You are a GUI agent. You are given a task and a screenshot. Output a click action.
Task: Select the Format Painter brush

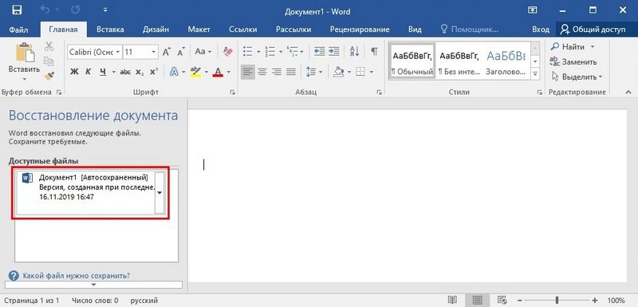[49, 76]
